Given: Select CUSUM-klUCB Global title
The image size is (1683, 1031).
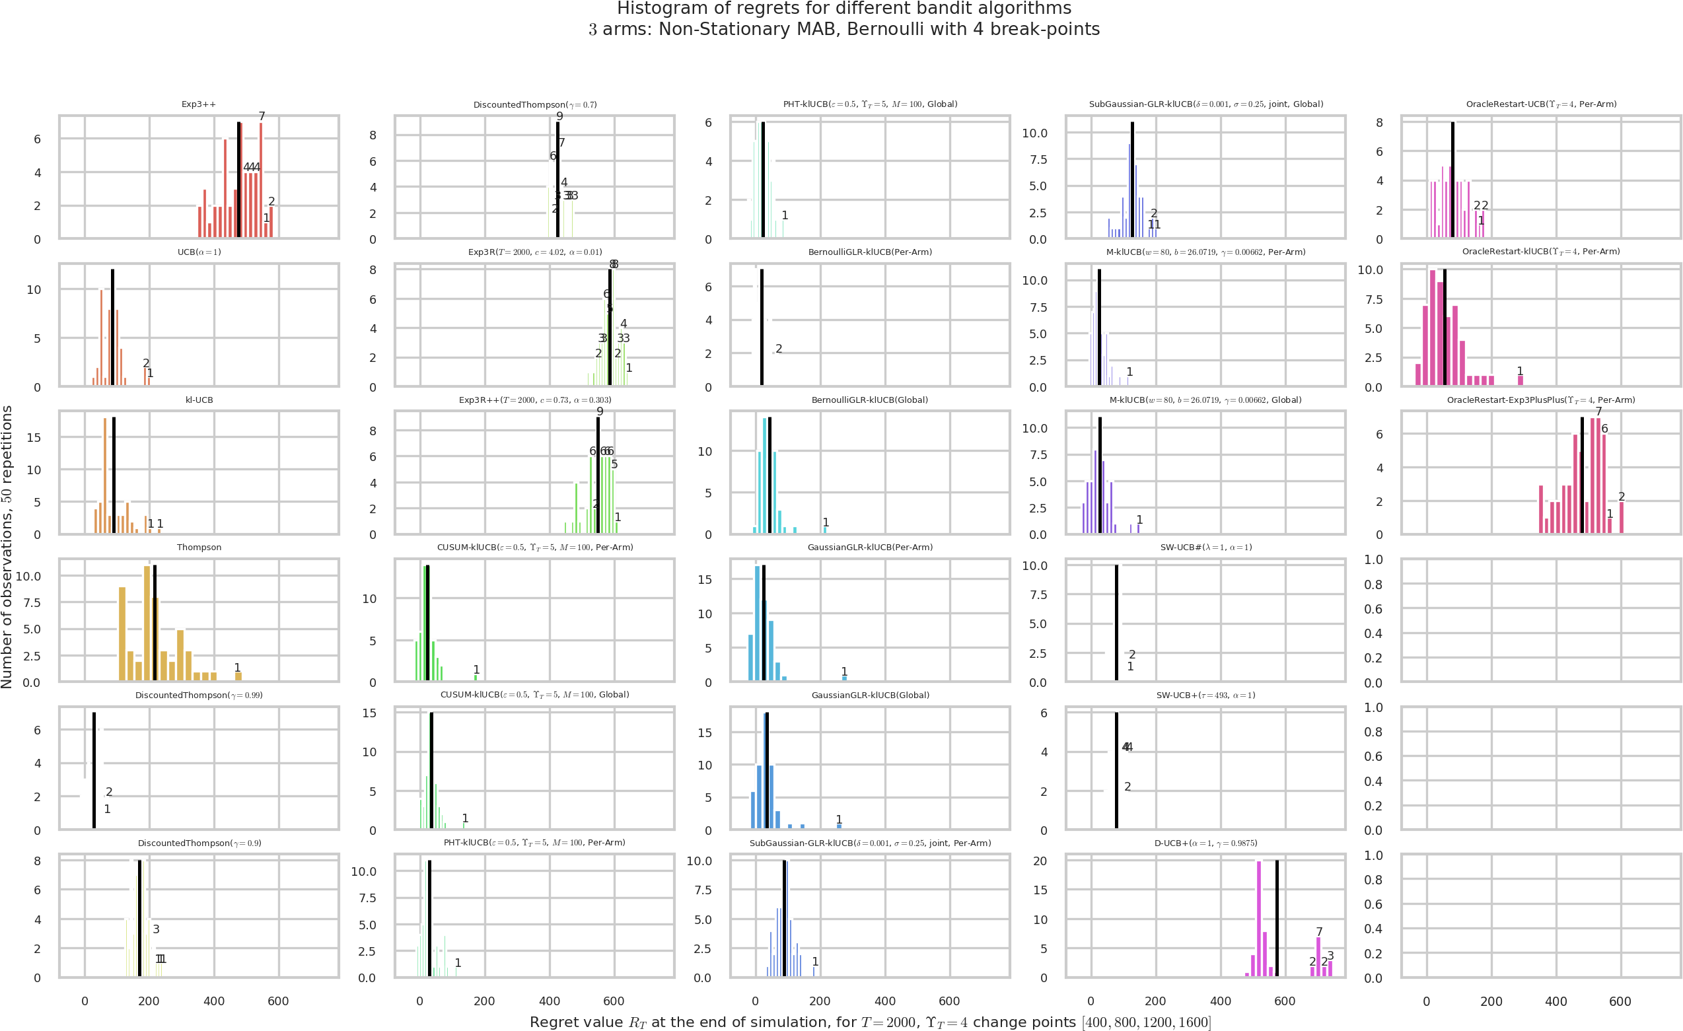Looking at the screenshot, I should point(535,694).
